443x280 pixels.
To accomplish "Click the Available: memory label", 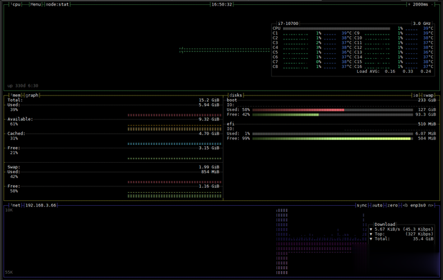I will click(20, 119).
